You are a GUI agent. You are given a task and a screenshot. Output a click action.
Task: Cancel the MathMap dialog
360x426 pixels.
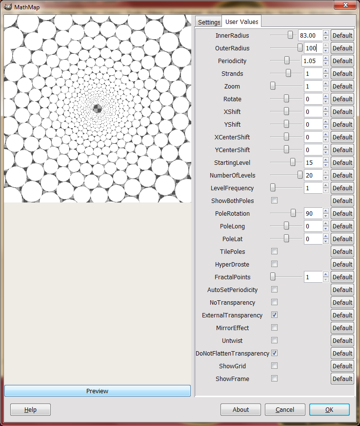[285, 409]
